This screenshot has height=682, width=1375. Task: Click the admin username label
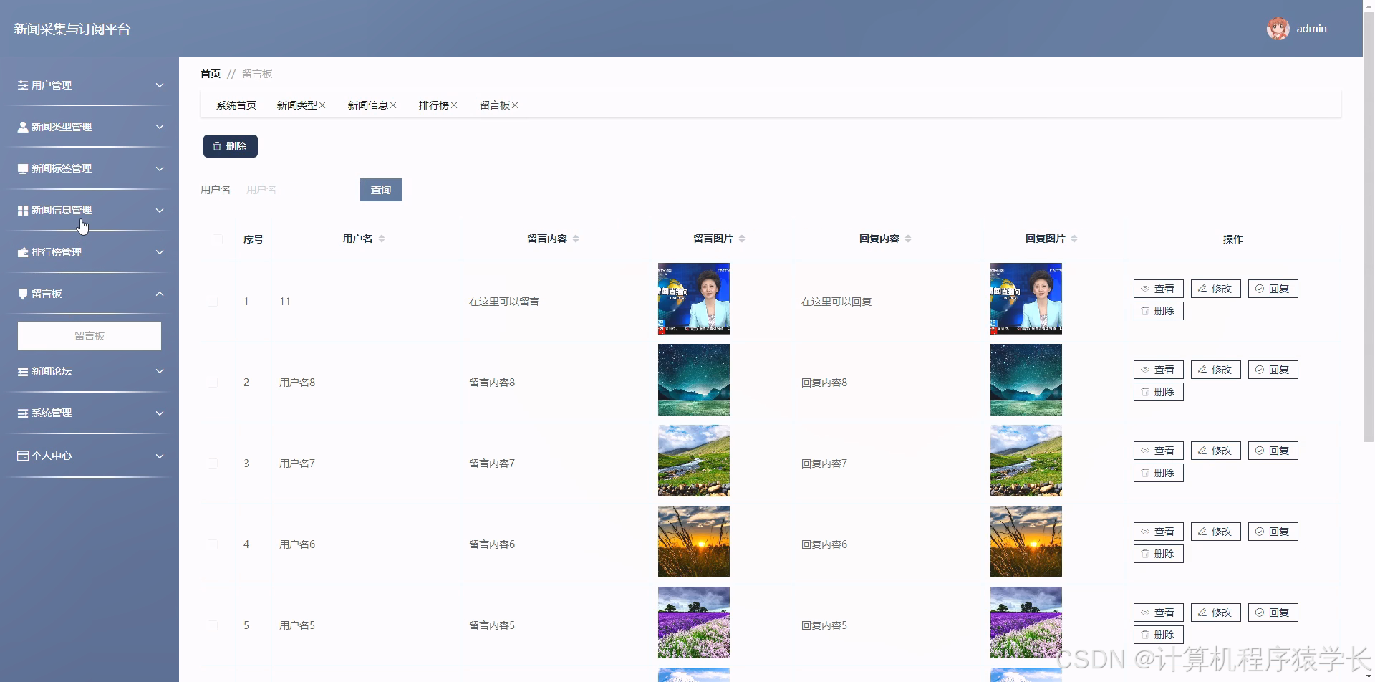coord(1311,29)
